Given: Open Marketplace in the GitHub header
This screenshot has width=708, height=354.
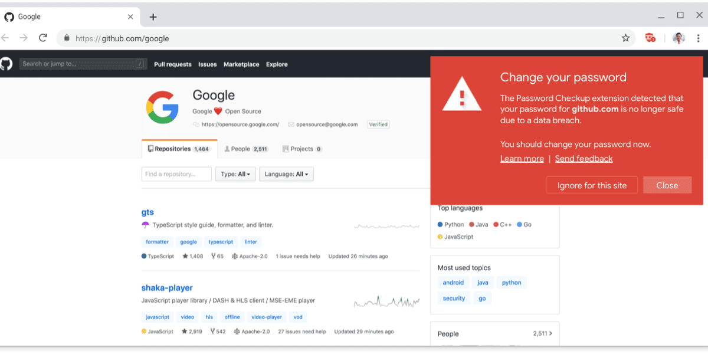Looking at the screenshot, I should 241,64.
